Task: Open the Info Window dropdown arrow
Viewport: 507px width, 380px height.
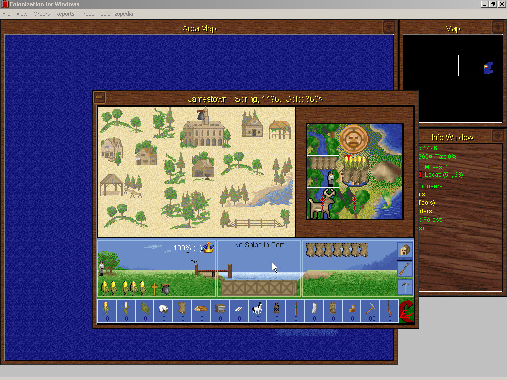Action: coord(498,136)
